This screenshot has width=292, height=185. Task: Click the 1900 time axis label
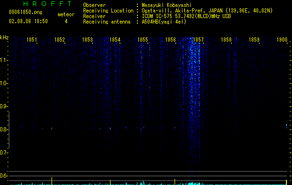click(x=282, y=40)
